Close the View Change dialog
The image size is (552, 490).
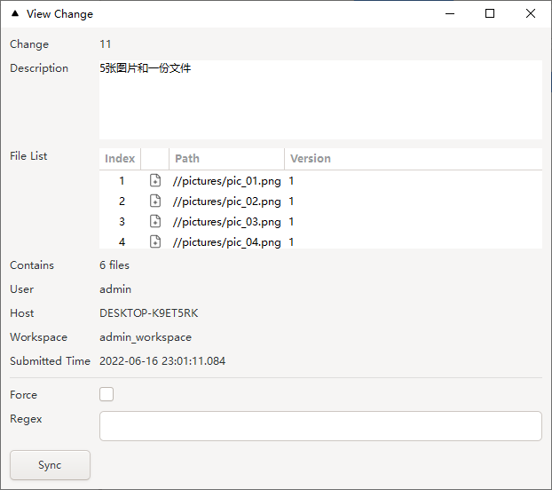(x=531, y=14)
